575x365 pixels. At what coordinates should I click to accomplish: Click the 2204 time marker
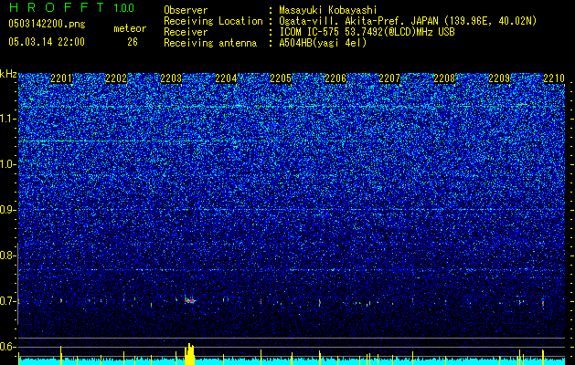(x=226, y=78)
